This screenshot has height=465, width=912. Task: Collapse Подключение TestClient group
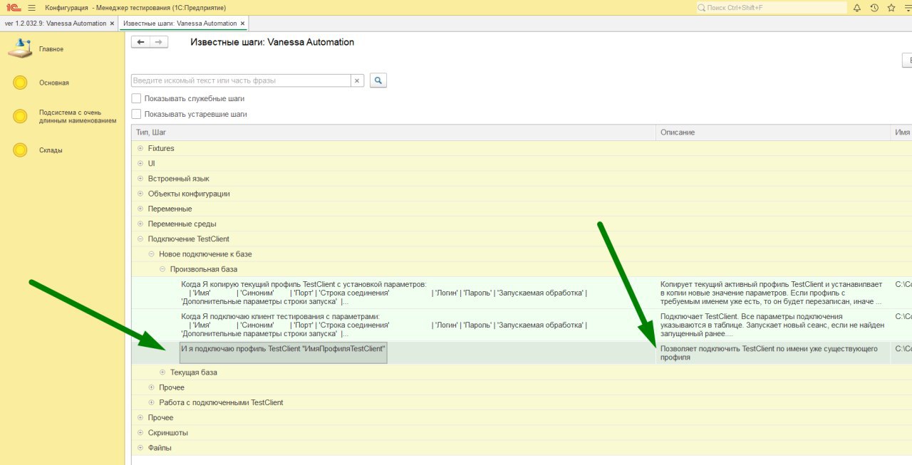point(140,239)
